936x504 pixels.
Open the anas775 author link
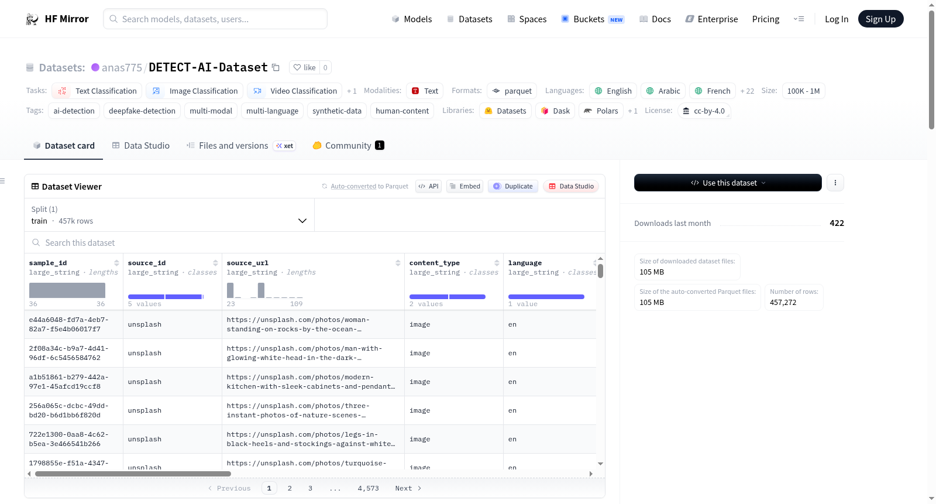pyautogui.click(x=122, y=67)
